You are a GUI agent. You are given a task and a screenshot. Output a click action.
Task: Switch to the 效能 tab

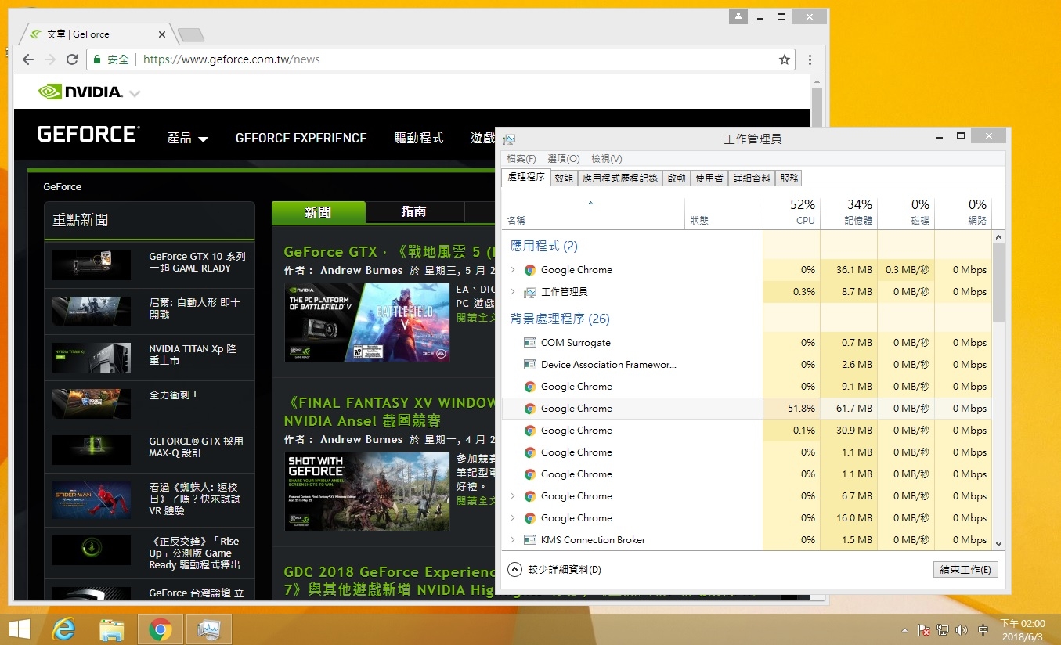pyautogui.click(x=564, y=178)
